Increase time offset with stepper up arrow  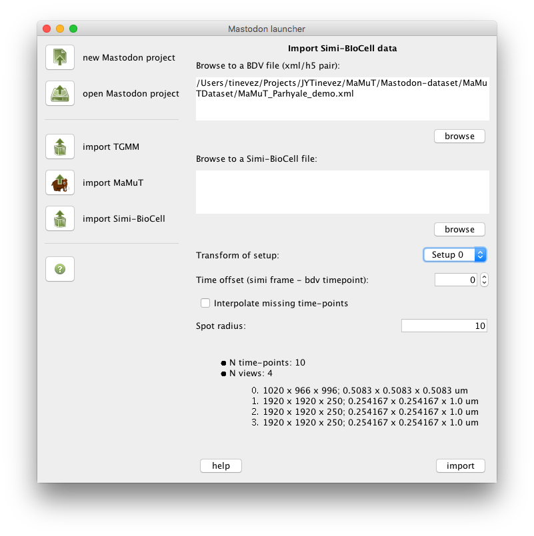(484, 276)
